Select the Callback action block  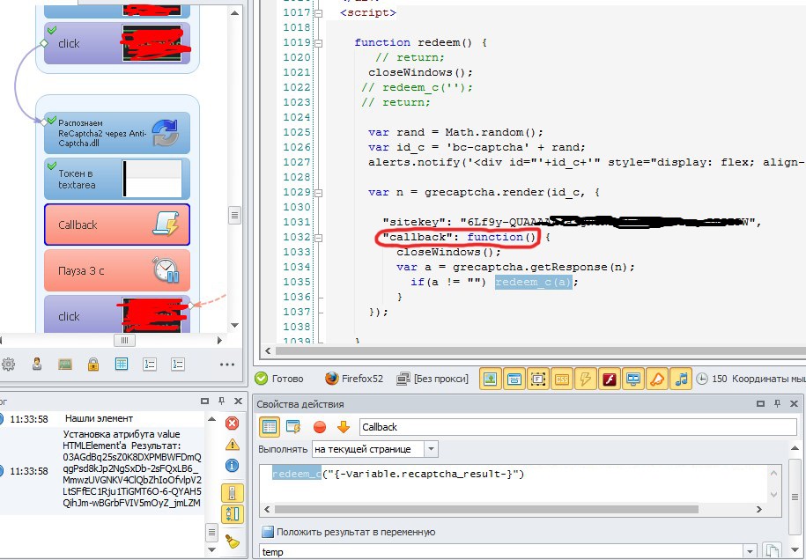click(116, 225)
